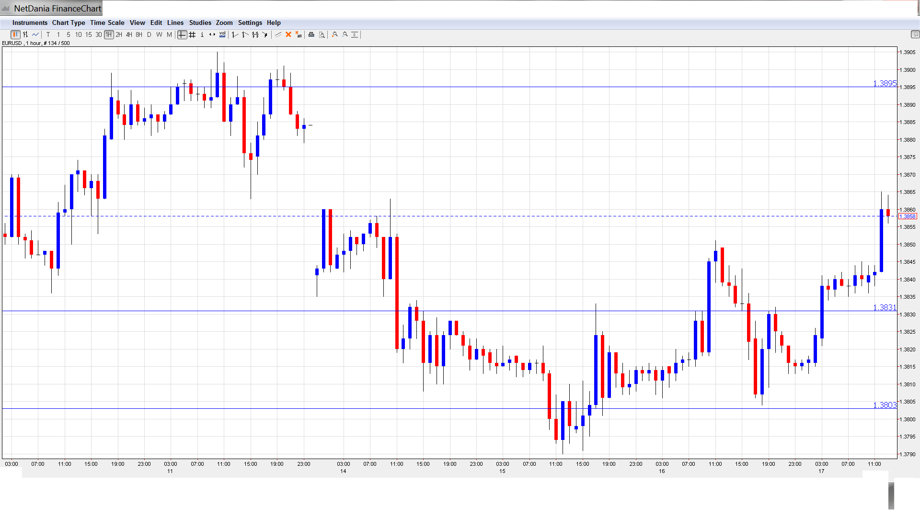Toggle chart grid lines icon

click(x=192, y=34)
